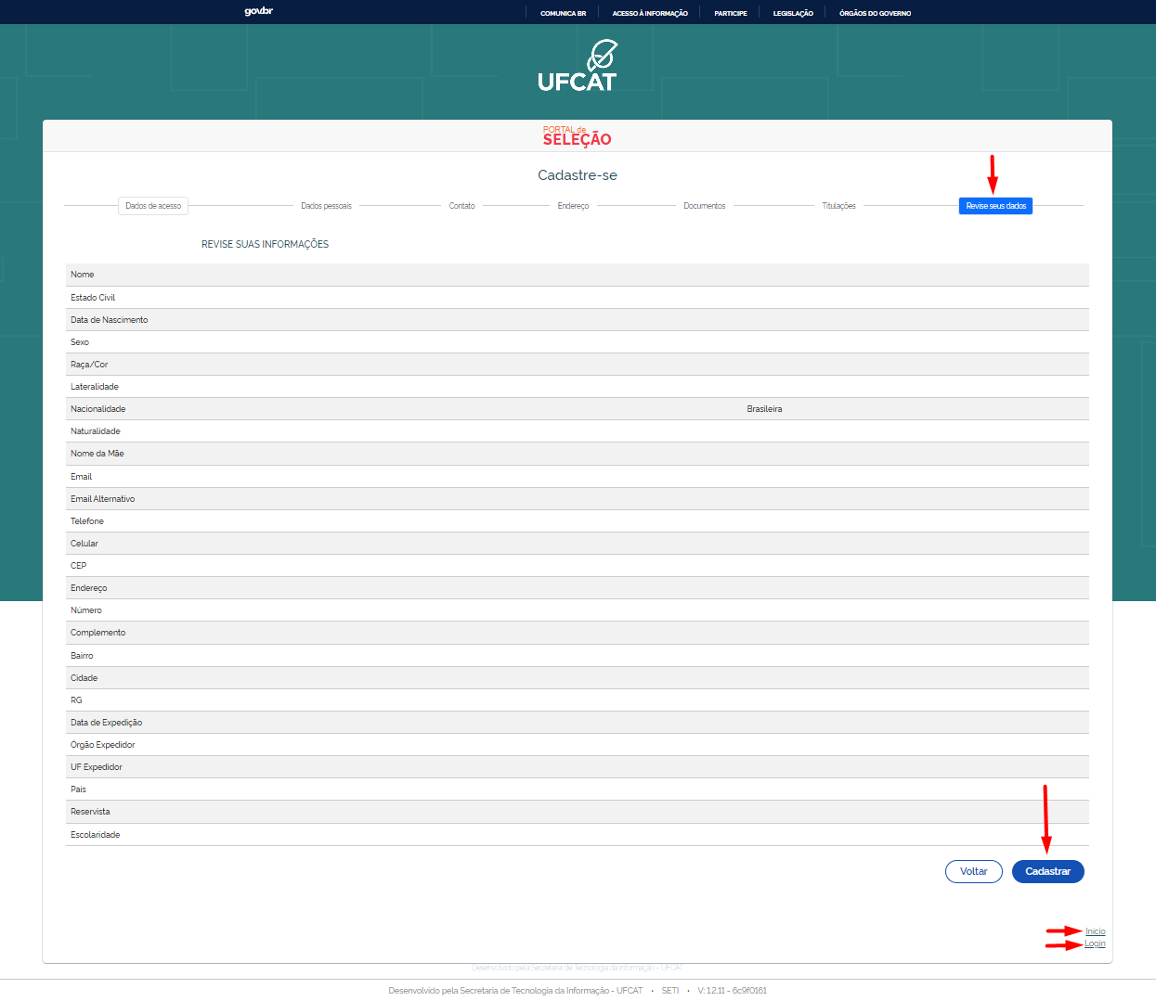This screenshot has width=1156, height=1001.
Task: Open the Titulações step
Action: click(838, 206)
